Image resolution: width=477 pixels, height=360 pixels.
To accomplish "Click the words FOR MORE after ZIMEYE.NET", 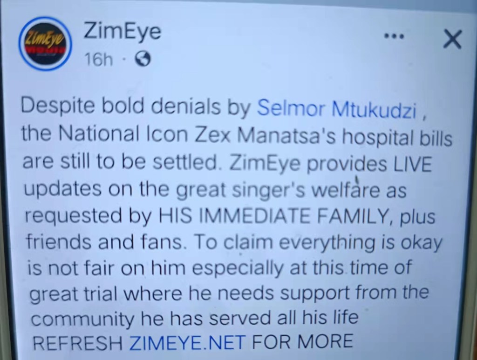I will (302, 340).
